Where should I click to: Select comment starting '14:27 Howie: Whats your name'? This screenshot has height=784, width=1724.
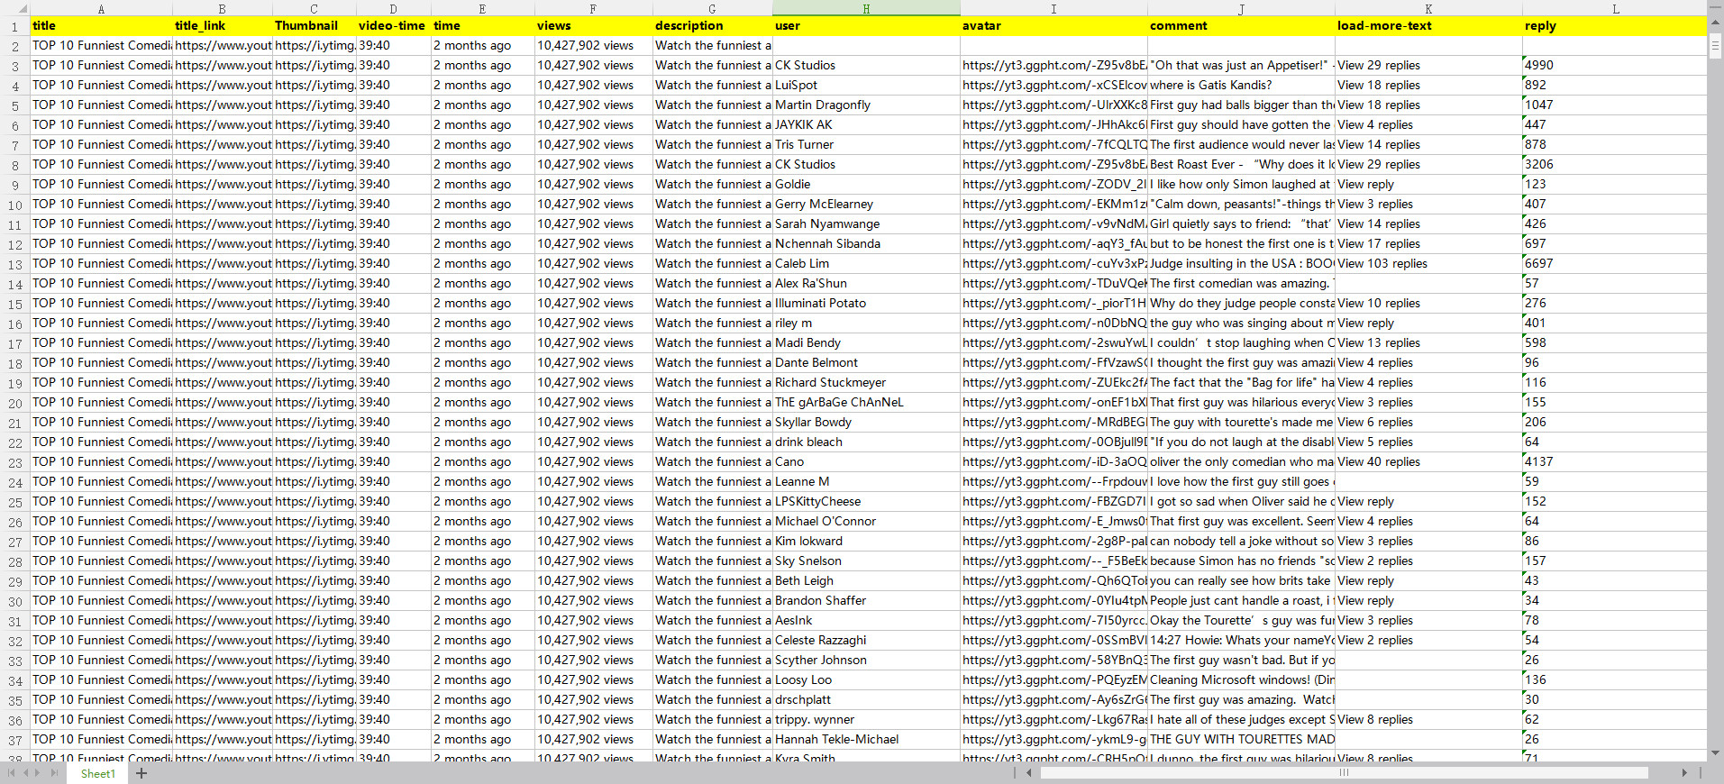[x=1241, y=641]
